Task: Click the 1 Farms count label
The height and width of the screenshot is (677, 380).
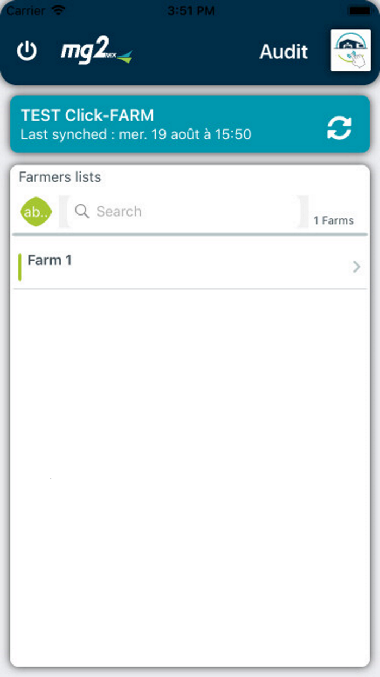Action: pos(334,220)
